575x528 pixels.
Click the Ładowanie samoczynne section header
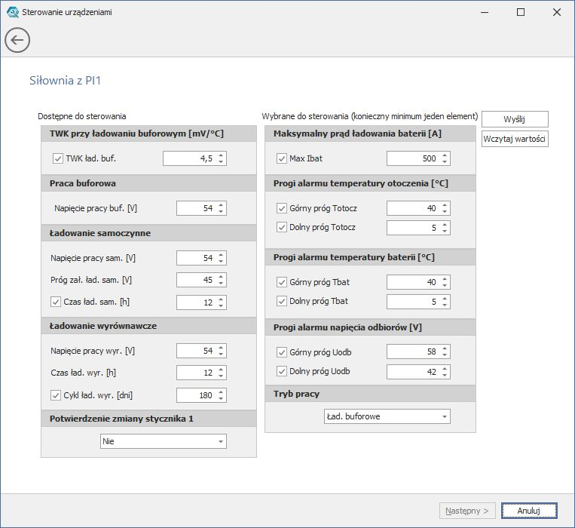point(149,233)
